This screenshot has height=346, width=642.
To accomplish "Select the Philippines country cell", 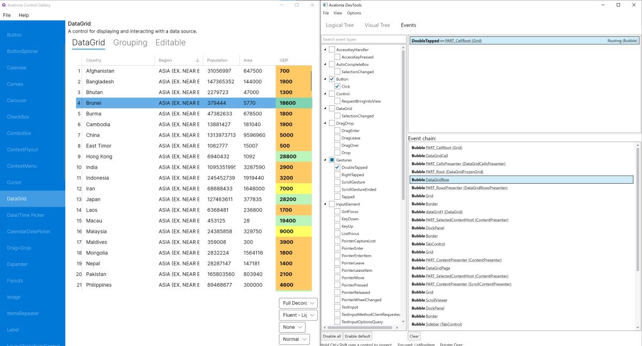I will click(118, 285).
